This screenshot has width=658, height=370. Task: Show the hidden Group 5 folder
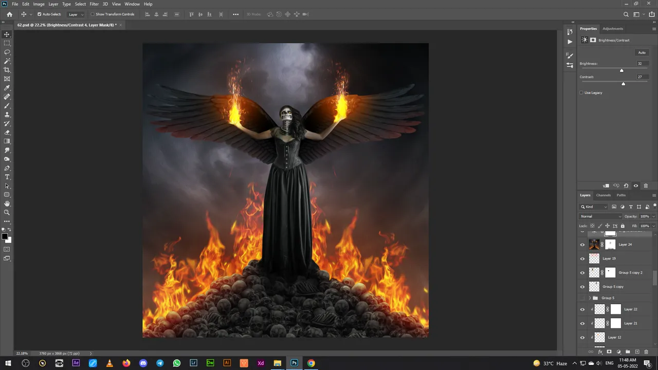[x=582, y=298]
